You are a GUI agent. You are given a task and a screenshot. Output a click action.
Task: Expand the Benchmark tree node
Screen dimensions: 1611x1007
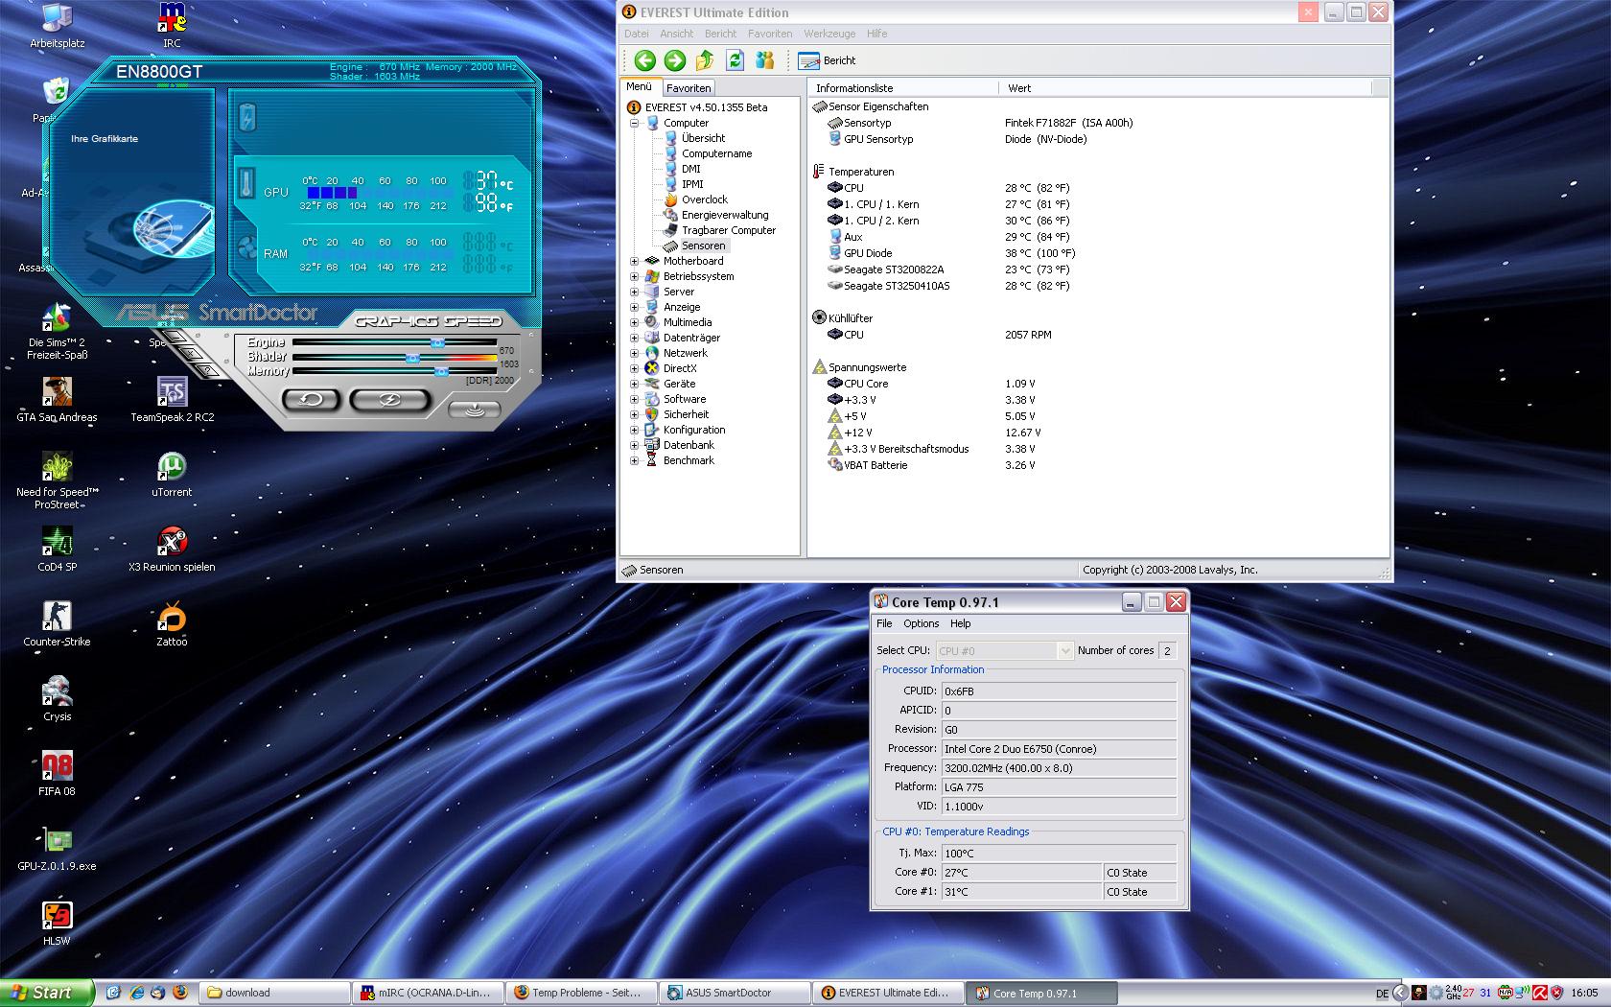point(634,460)
